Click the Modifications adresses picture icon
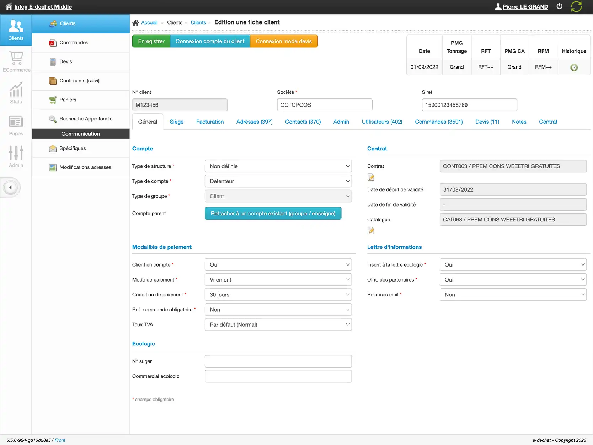 click(x=53, y=167)
